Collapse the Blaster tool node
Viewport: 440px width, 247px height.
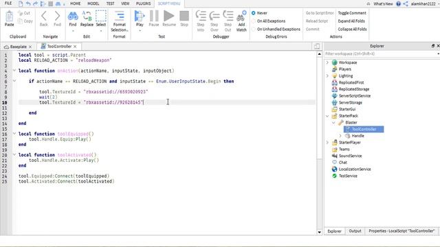tap(333, 123)
